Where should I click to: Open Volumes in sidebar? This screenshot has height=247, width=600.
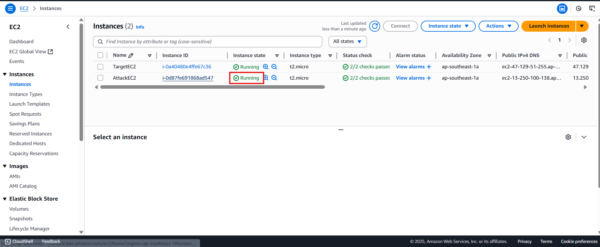point(19,209)
